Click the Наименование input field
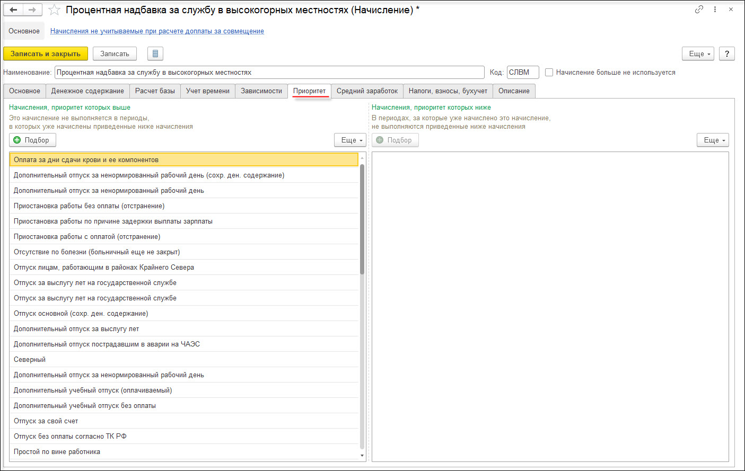 (269, 72)
